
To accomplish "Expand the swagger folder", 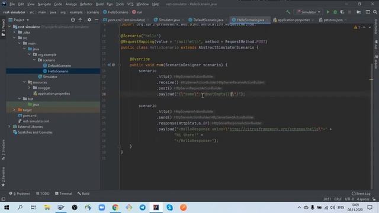I will pos(30,88).
